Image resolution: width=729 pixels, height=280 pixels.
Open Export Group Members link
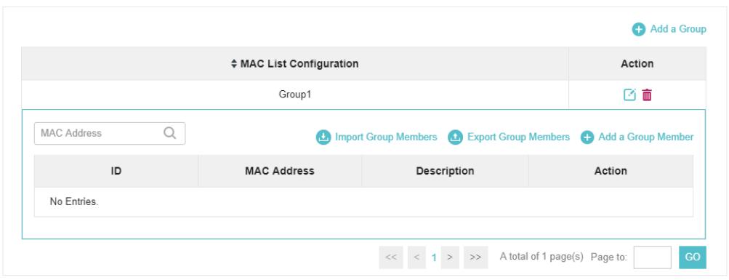(x=518, y=137)
